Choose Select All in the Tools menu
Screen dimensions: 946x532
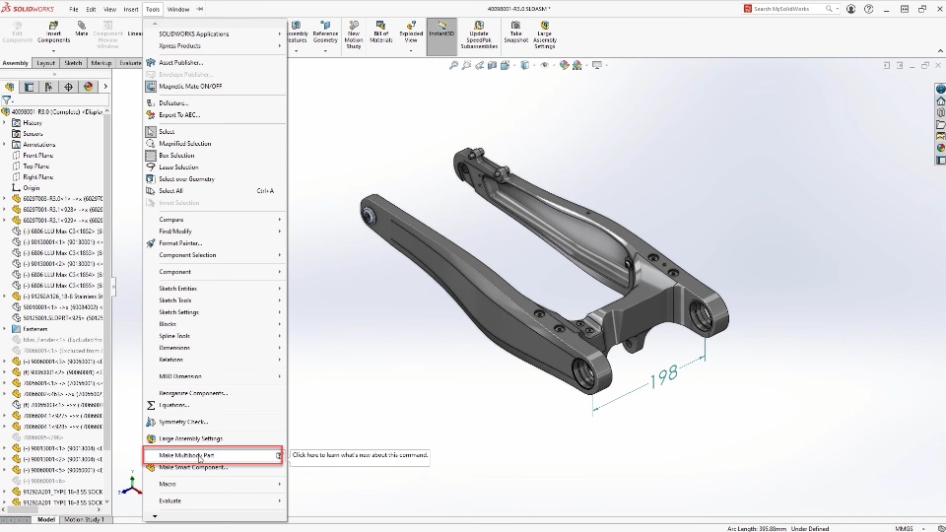click(x=170, y=191)
